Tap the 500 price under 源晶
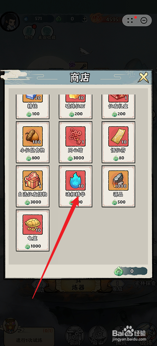157x346 pixels. click(119, 202)
